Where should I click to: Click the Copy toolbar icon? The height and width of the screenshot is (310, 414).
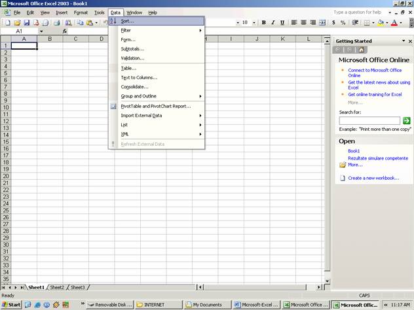point(80,23)
